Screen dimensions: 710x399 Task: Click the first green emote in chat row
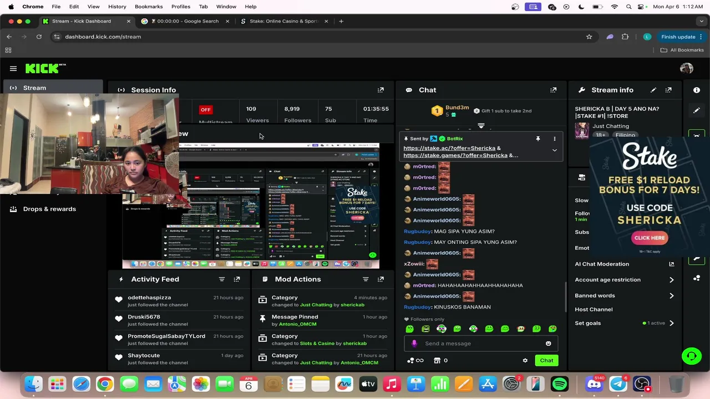pyautogui.click(x=410, y=329)
